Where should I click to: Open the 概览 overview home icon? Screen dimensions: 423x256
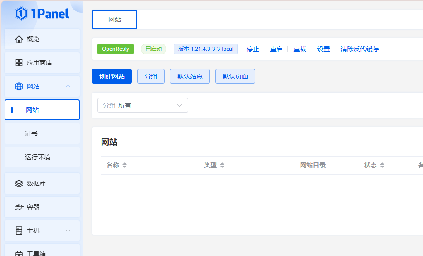(19, 39)
